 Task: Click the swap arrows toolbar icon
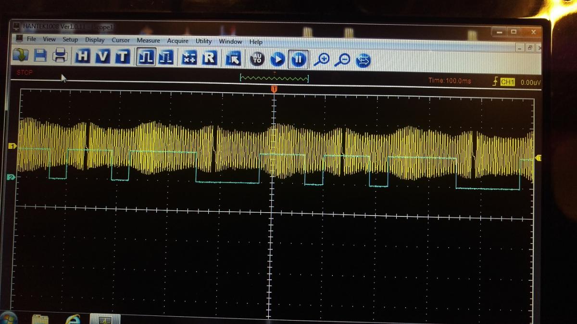364,60
